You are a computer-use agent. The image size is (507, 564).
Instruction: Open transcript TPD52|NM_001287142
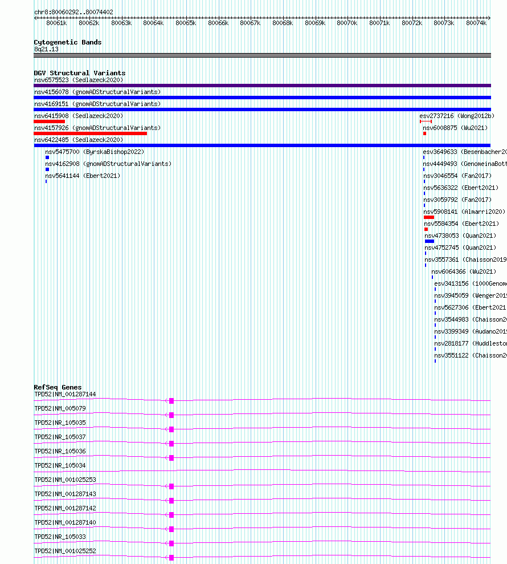point(65,508)
